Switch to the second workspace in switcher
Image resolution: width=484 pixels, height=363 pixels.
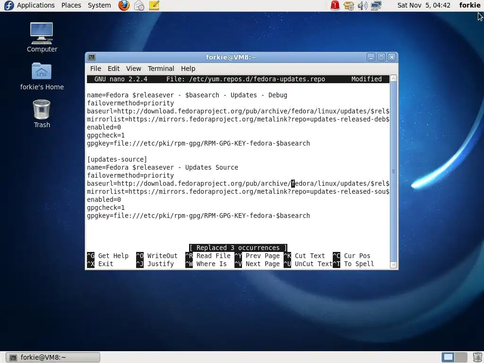pyautogui.click(x=461, y=357)
